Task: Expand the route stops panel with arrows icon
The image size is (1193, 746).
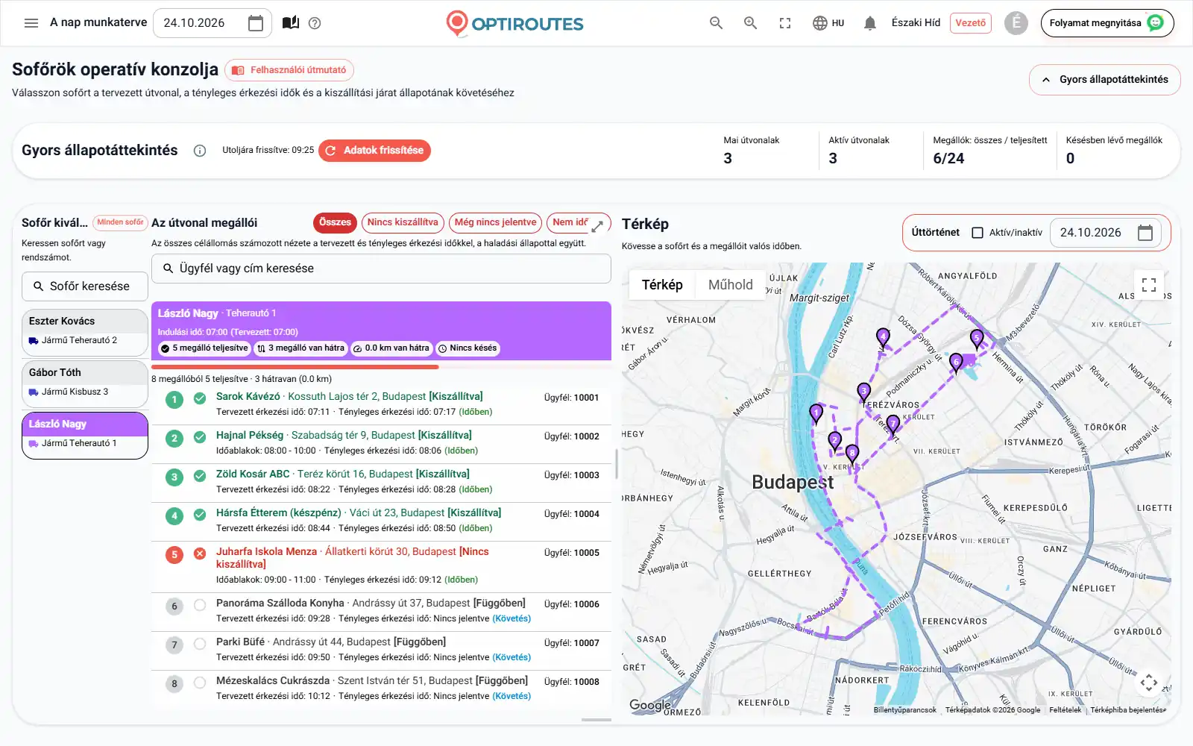Action: pyautogui.click(x=597, y=225)
